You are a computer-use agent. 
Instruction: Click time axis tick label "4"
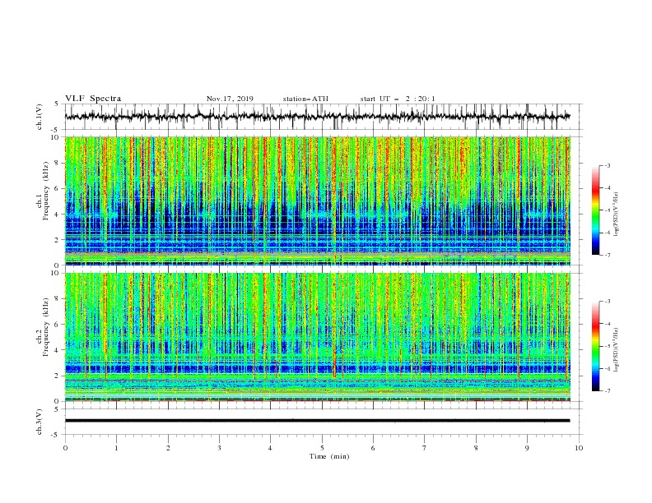pyautogui.click(x=270, y=448)
